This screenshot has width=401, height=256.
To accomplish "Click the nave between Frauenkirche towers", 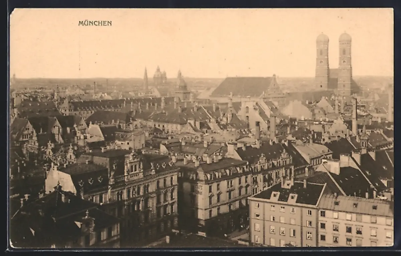I will click(333, 78).
